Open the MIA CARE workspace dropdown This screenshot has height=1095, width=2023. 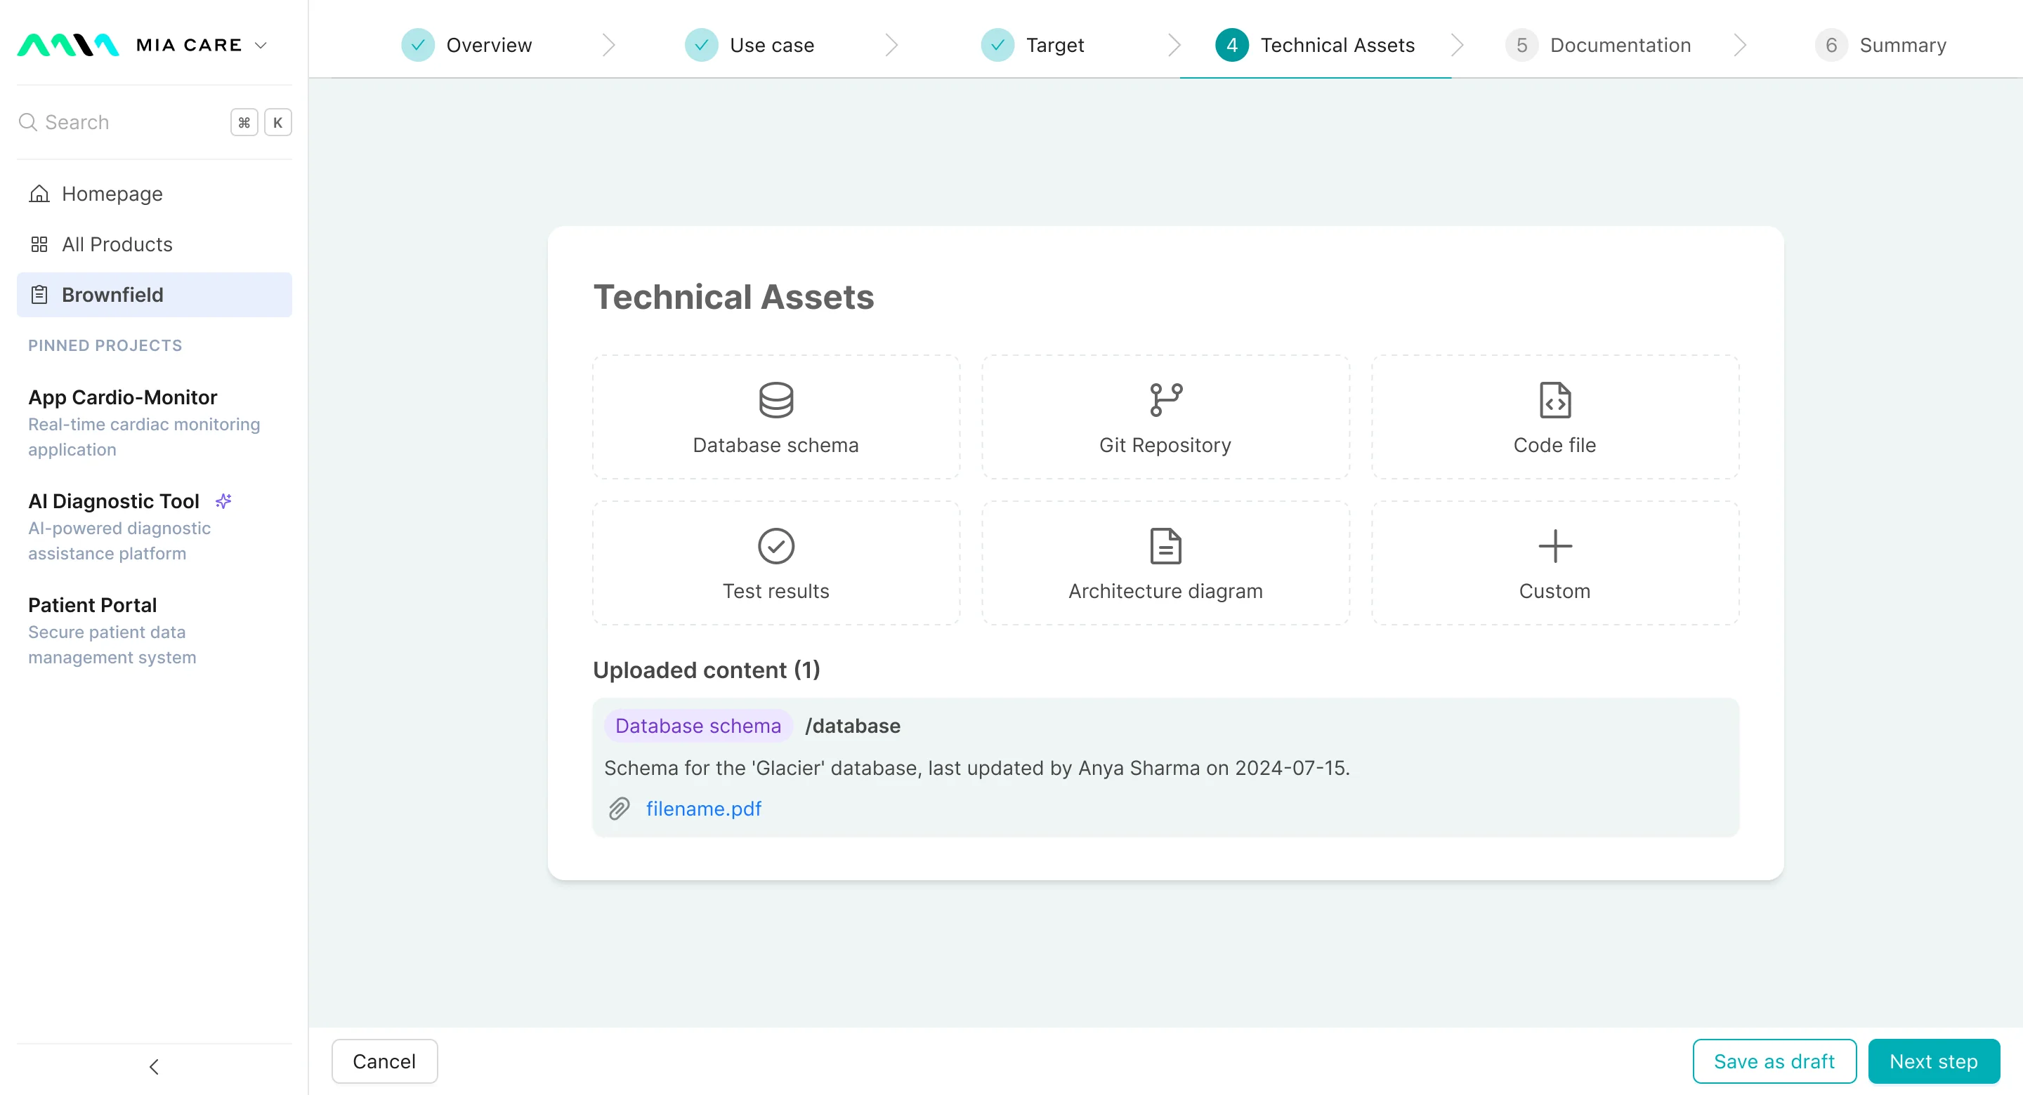pos(261,45)
